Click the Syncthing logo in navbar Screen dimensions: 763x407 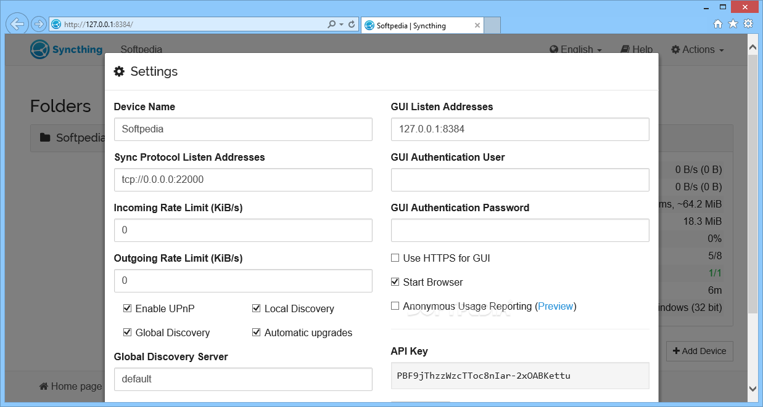[x=67, y=49]
